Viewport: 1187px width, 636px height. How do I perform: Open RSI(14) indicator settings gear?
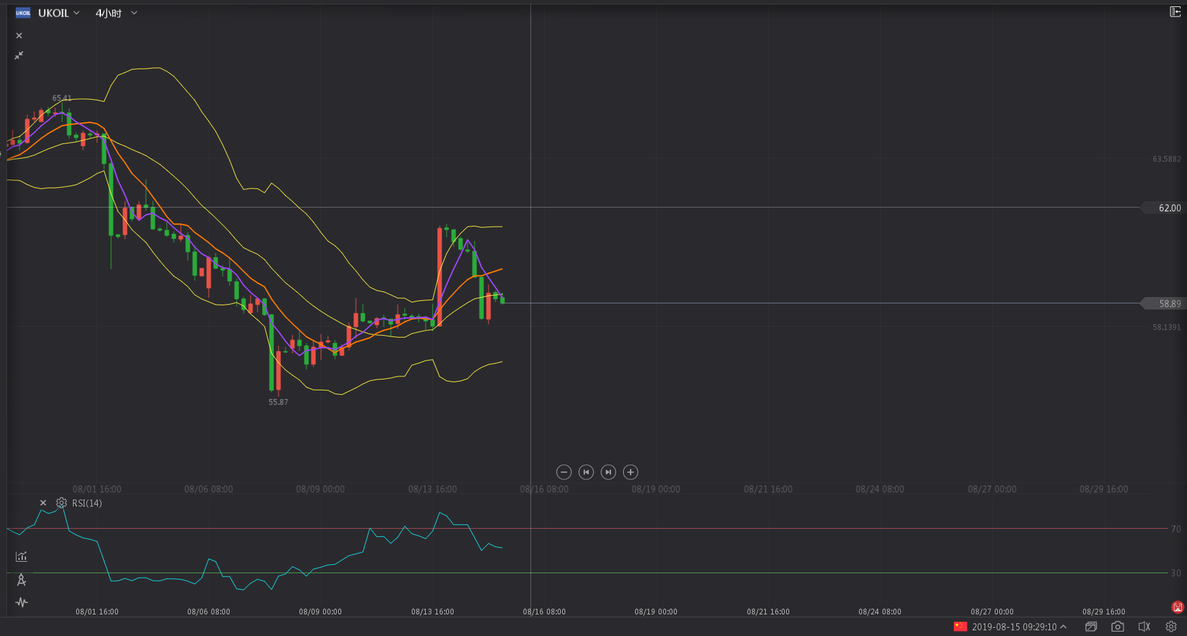click(x=62, y=503)
